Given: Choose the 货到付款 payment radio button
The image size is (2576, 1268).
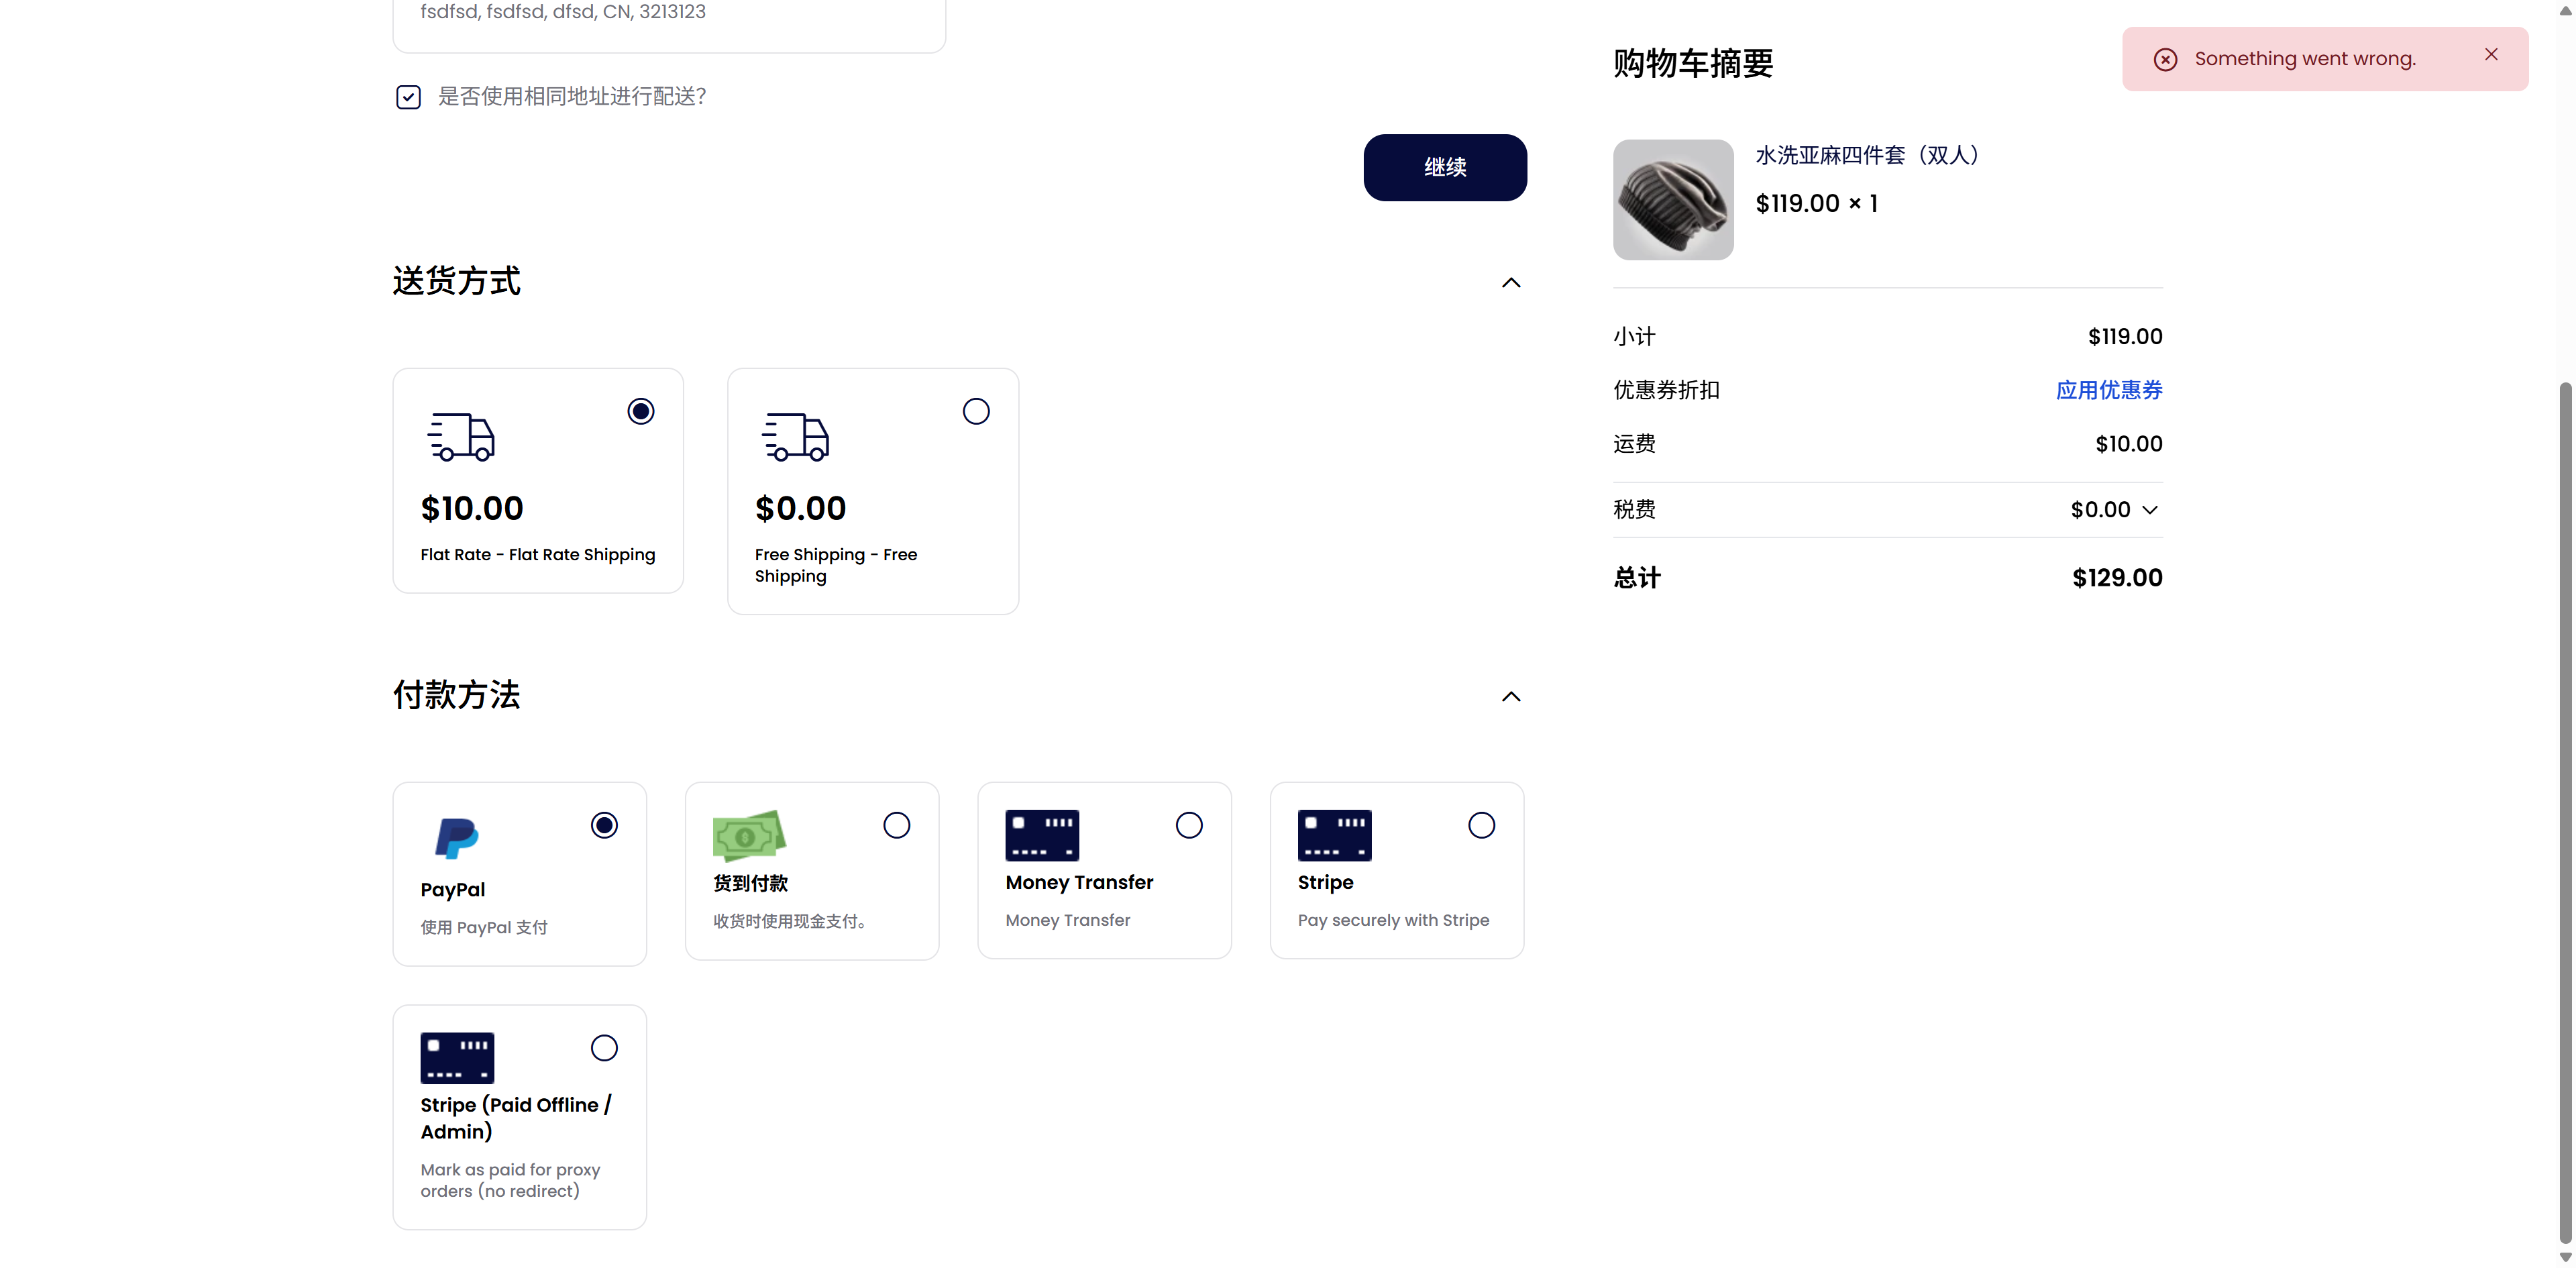Looking at the screenshot, I should click(897, 825).
